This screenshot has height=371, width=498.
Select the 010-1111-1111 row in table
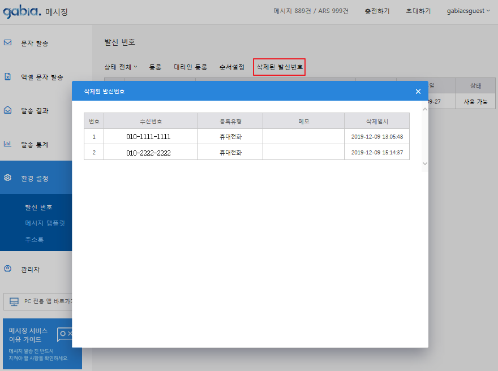point(246,137)
